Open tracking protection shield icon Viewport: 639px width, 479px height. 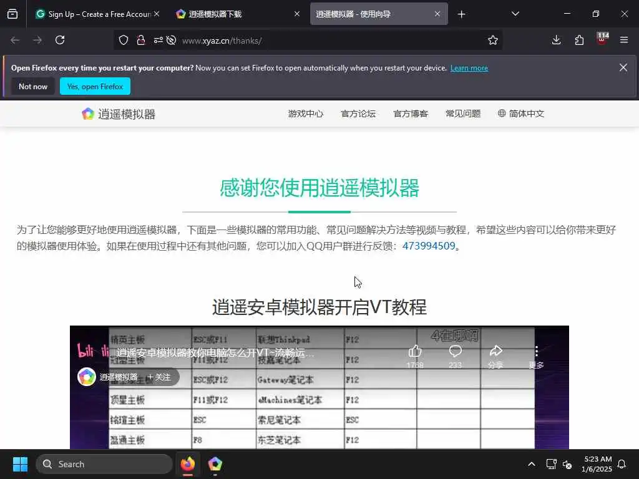point(124,40)
